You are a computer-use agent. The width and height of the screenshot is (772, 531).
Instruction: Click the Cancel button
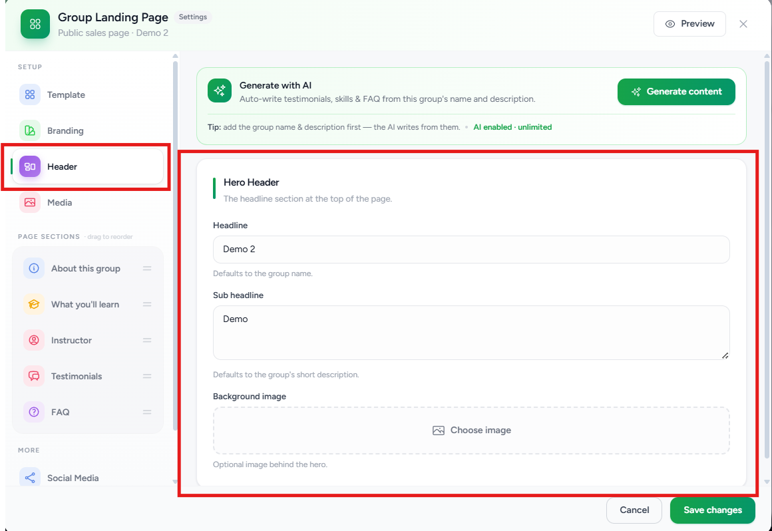click(x=634, y=510)
